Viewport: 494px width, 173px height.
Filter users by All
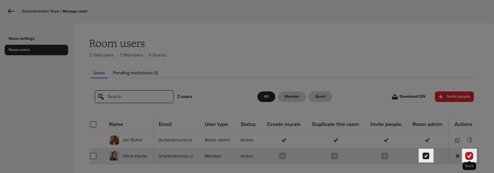coord(266,97)
